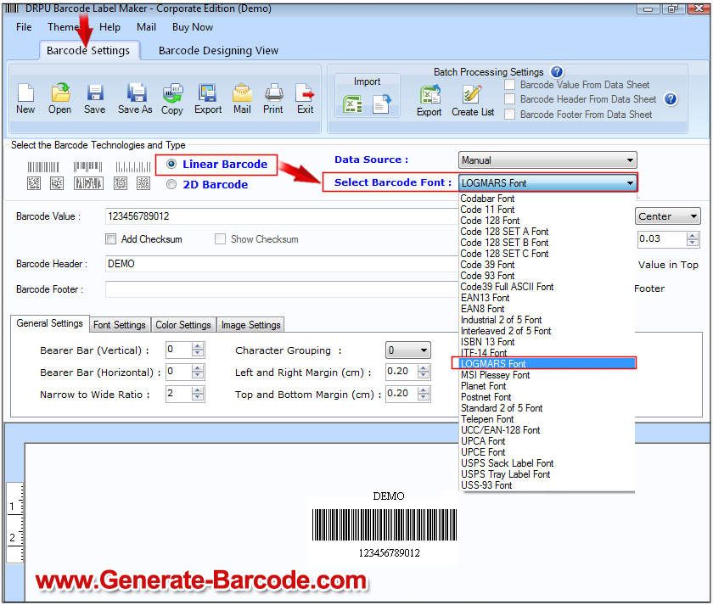Screen dimensions: 713x605
Task: Click the Mail toolbar icon
Action: click(242, 94)
